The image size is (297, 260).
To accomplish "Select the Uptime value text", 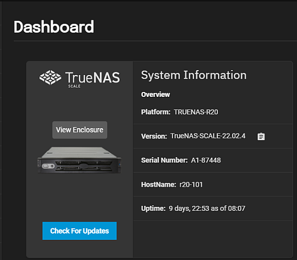I will coord(207,209).
